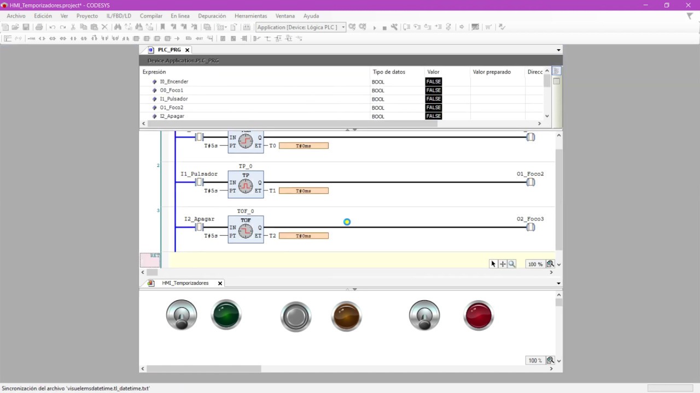
Task: Click FALSE value of O0_Foco1
Action: tap(434, 90)
